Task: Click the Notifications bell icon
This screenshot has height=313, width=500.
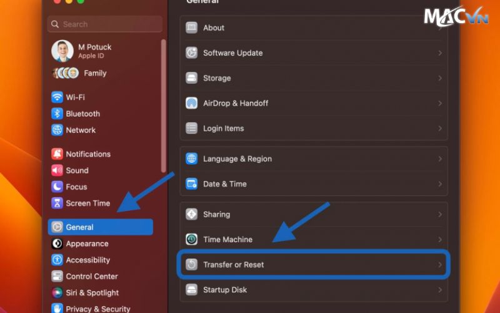Action: [57, 154]
